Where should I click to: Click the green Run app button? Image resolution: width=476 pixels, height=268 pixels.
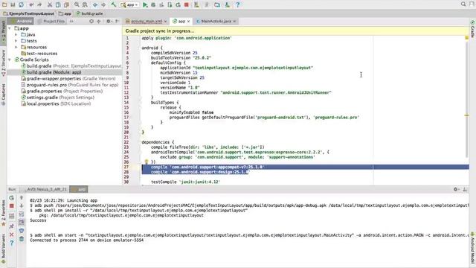click(x=145, y=4)
